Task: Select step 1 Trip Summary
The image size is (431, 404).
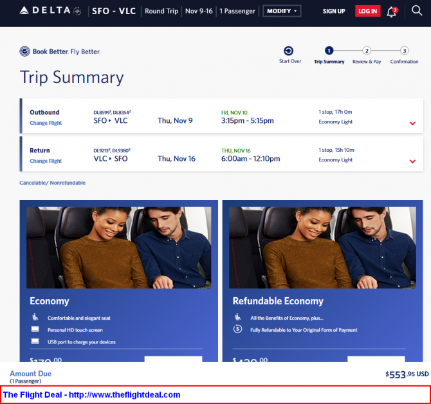Action: click(x=329, y=55)
